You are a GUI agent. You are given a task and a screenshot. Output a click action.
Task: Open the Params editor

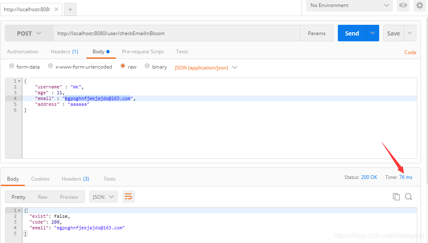pyautogui.click(x=317, y=33)
